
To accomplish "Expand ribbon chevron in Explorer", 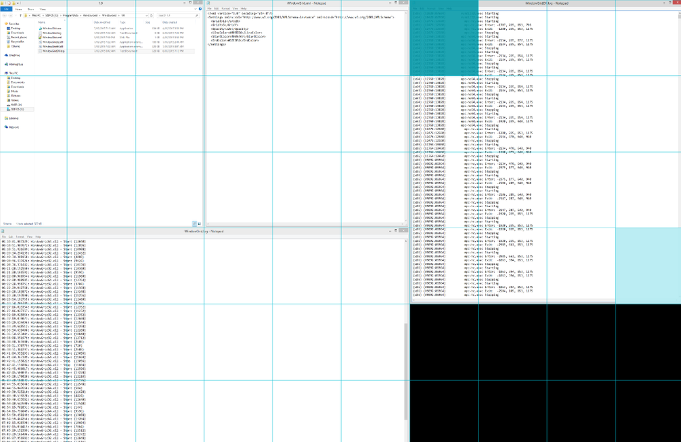I will pos(195,9).
